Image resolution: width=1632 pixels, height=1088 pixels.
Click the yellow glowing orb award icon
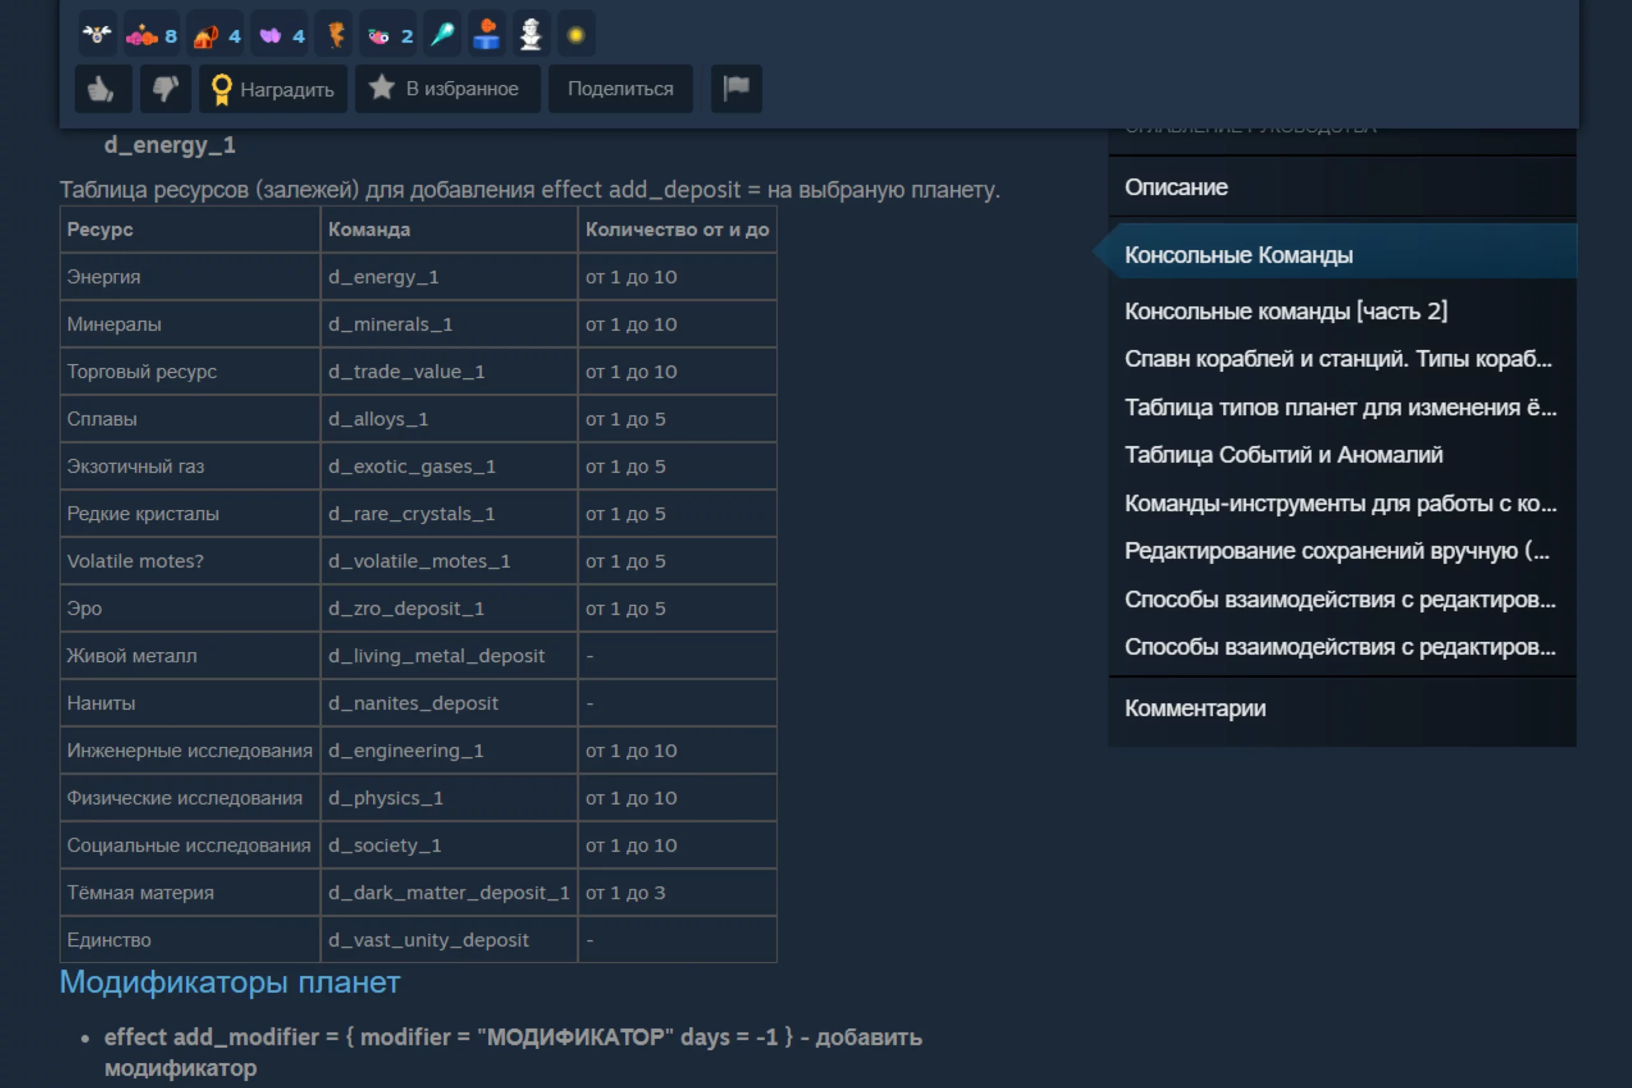[576, 34]
